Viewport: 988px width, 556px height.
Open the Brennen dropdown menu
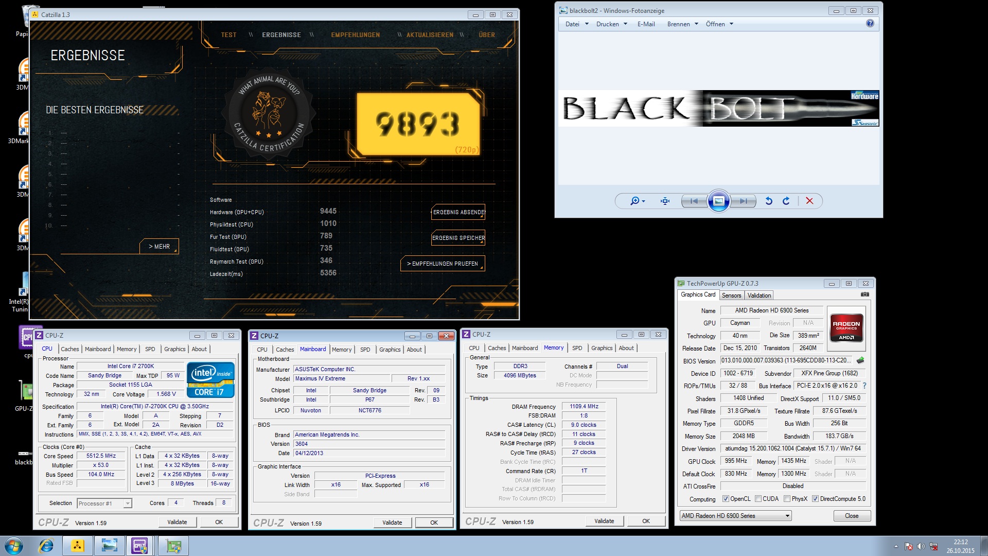(x=683, y=24)
